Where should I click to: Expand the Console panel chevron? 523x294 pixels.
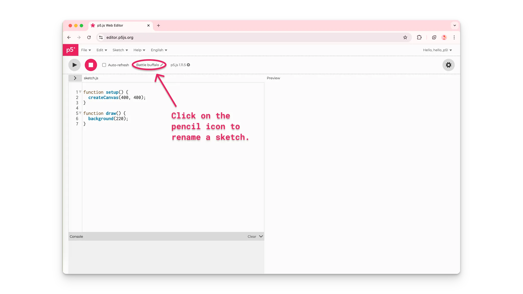(x=260, y=237)
